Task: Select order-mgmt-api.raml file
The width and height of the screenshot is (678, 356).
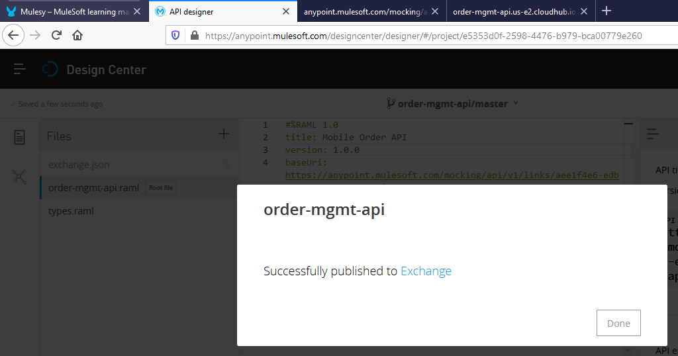Action: pos(94,188)
